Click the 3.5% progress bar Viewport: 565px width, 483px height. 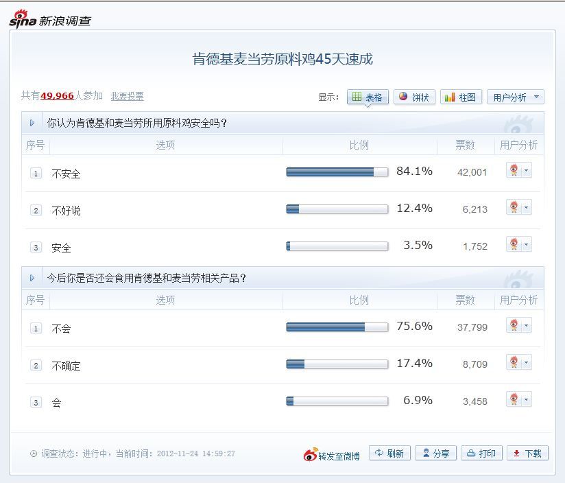(x=337, y=246)
